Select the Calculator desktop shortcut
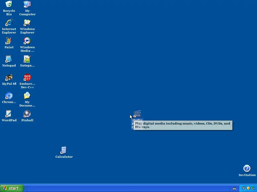 tap(63, 150)
